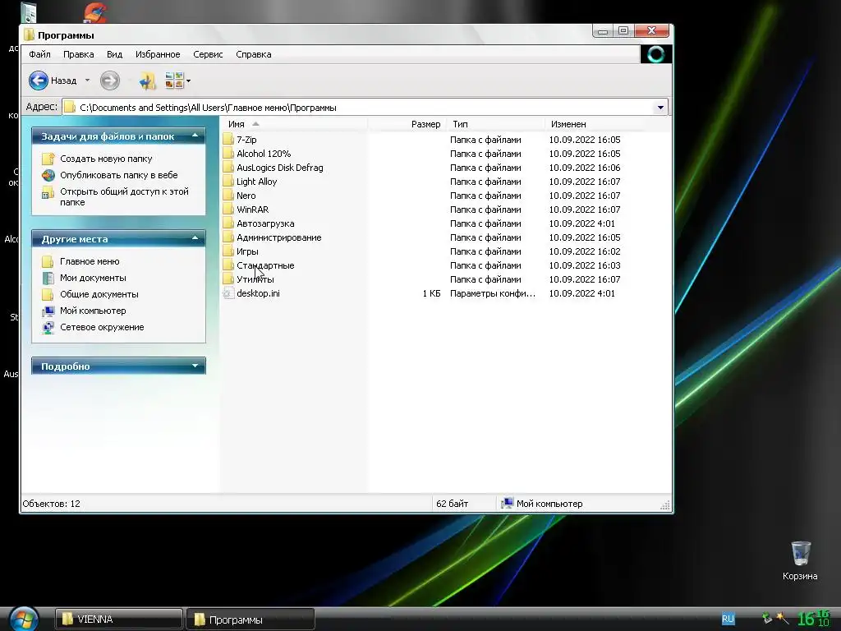Viewport: 841px width, 631px height.
Task: Open the Вид menu
Action: click(x=114, y=54)
